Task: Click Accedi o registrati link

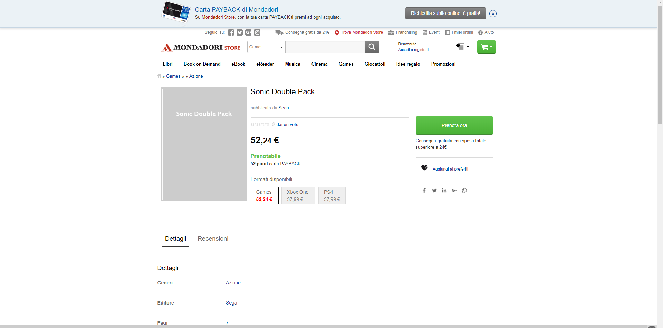Action: click(413, 50)
